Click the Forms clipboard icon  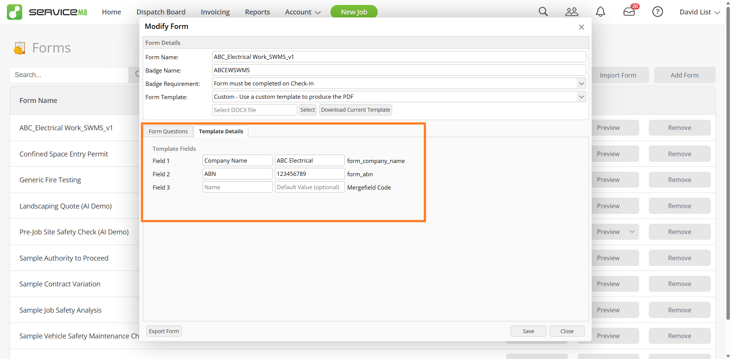19,48
